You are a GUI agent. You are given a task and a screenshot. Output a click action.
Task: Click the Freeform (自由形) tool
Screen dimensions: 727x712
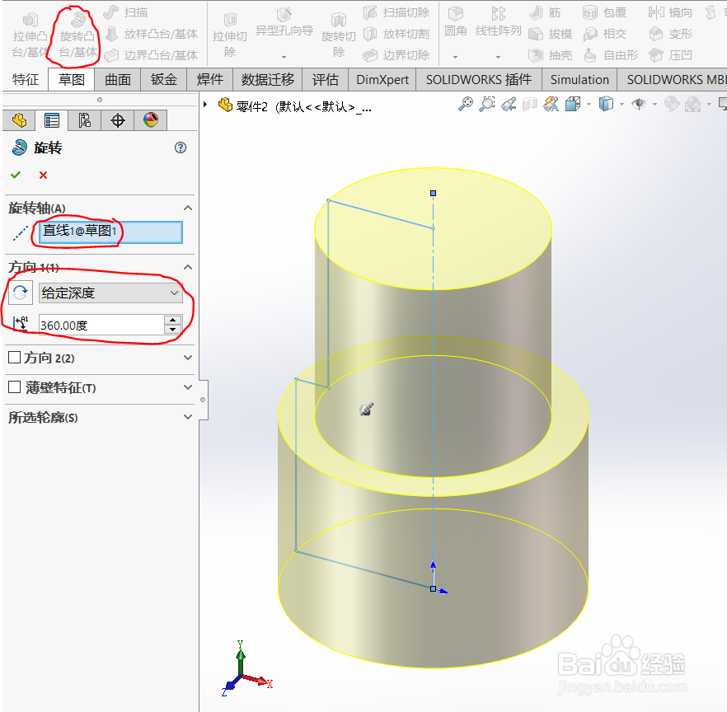[x=610, y=55]
